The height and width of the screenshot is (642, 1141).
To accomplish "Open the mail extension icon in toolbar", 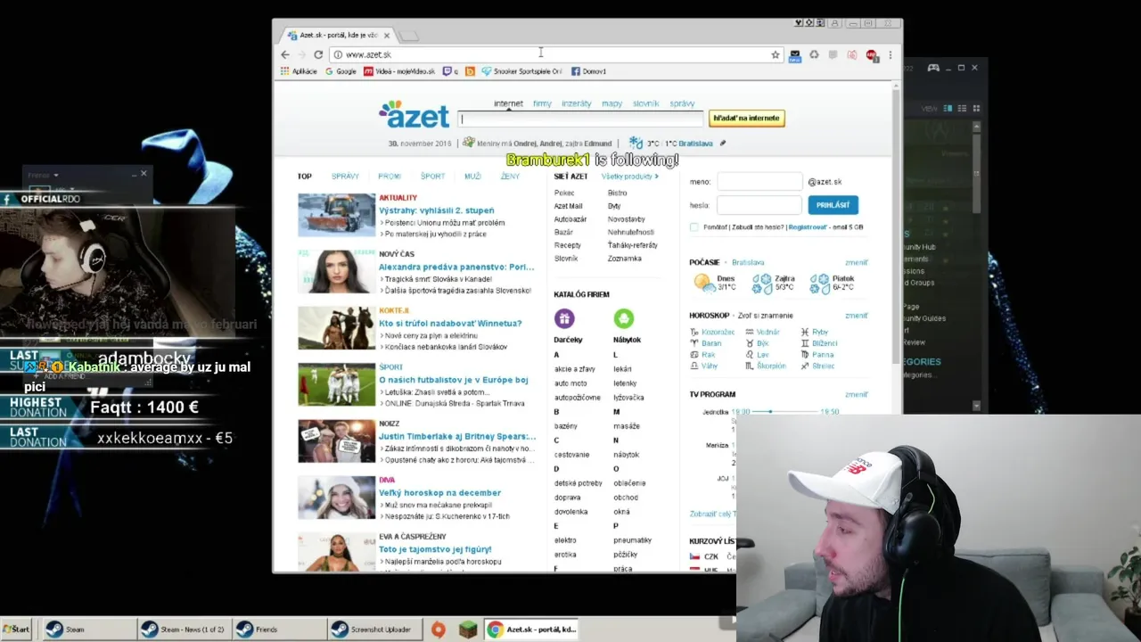I will (795, 54).
